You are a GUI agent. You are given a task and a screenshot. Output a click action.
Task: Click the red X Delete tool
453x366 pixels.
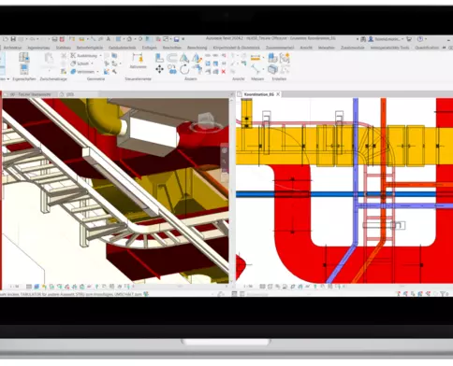[x=224, y=72]
